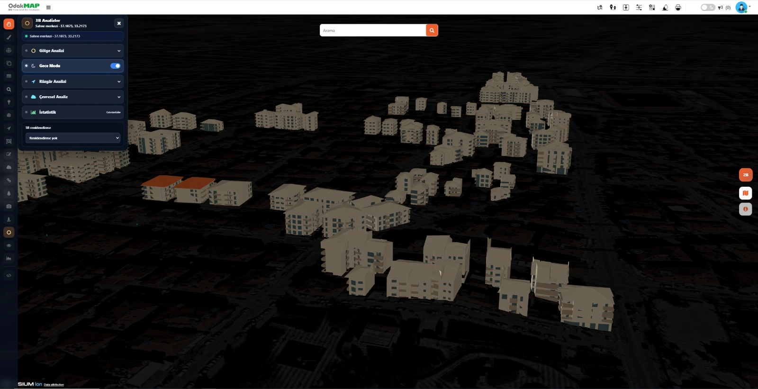Click the info button on right edge
This screenshot has width=758, height=389.
point(746,209)
